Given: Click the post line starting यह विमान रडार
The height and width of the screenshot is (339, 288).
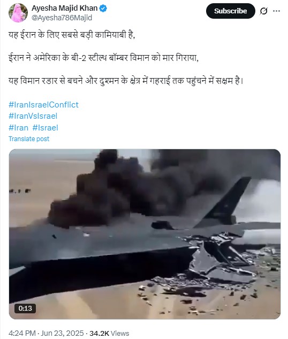Looking at the screenshot, I should (126, 81).
